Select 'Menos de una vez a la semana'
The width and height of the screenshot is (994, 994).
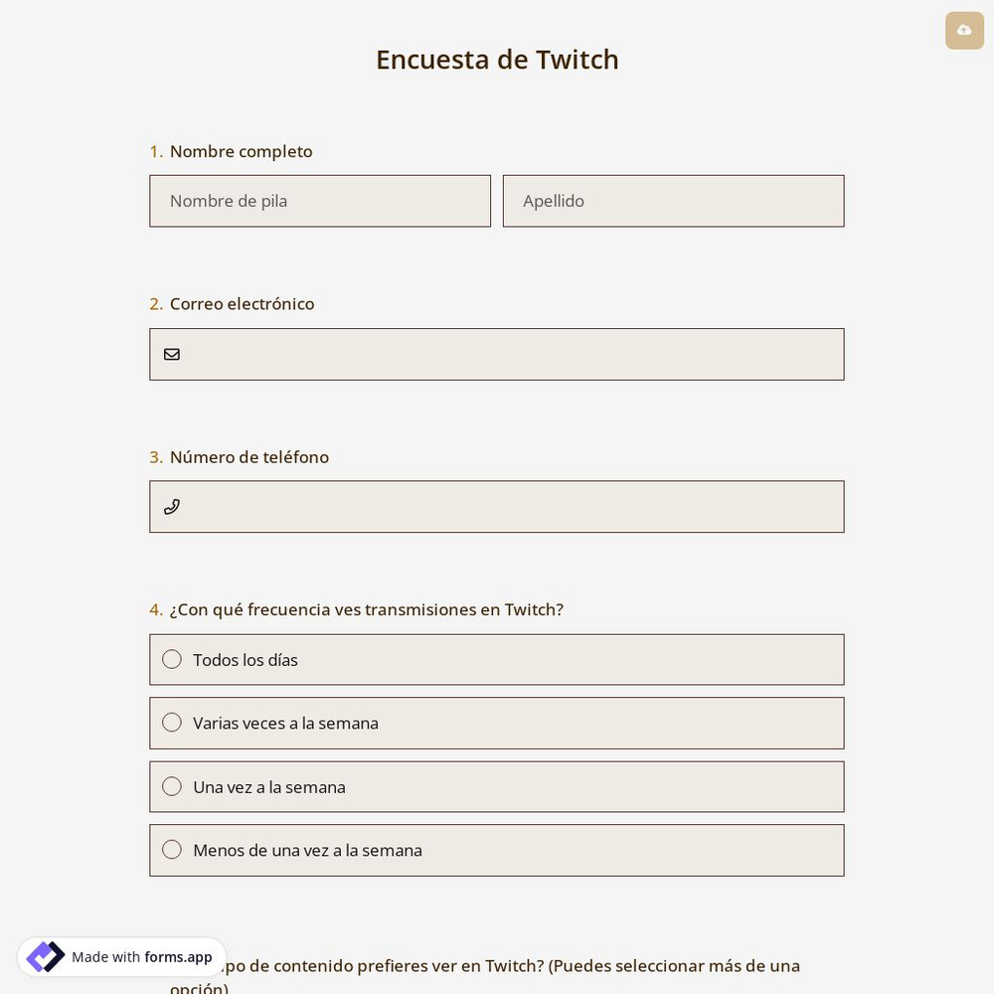click(x=172, y=850)
